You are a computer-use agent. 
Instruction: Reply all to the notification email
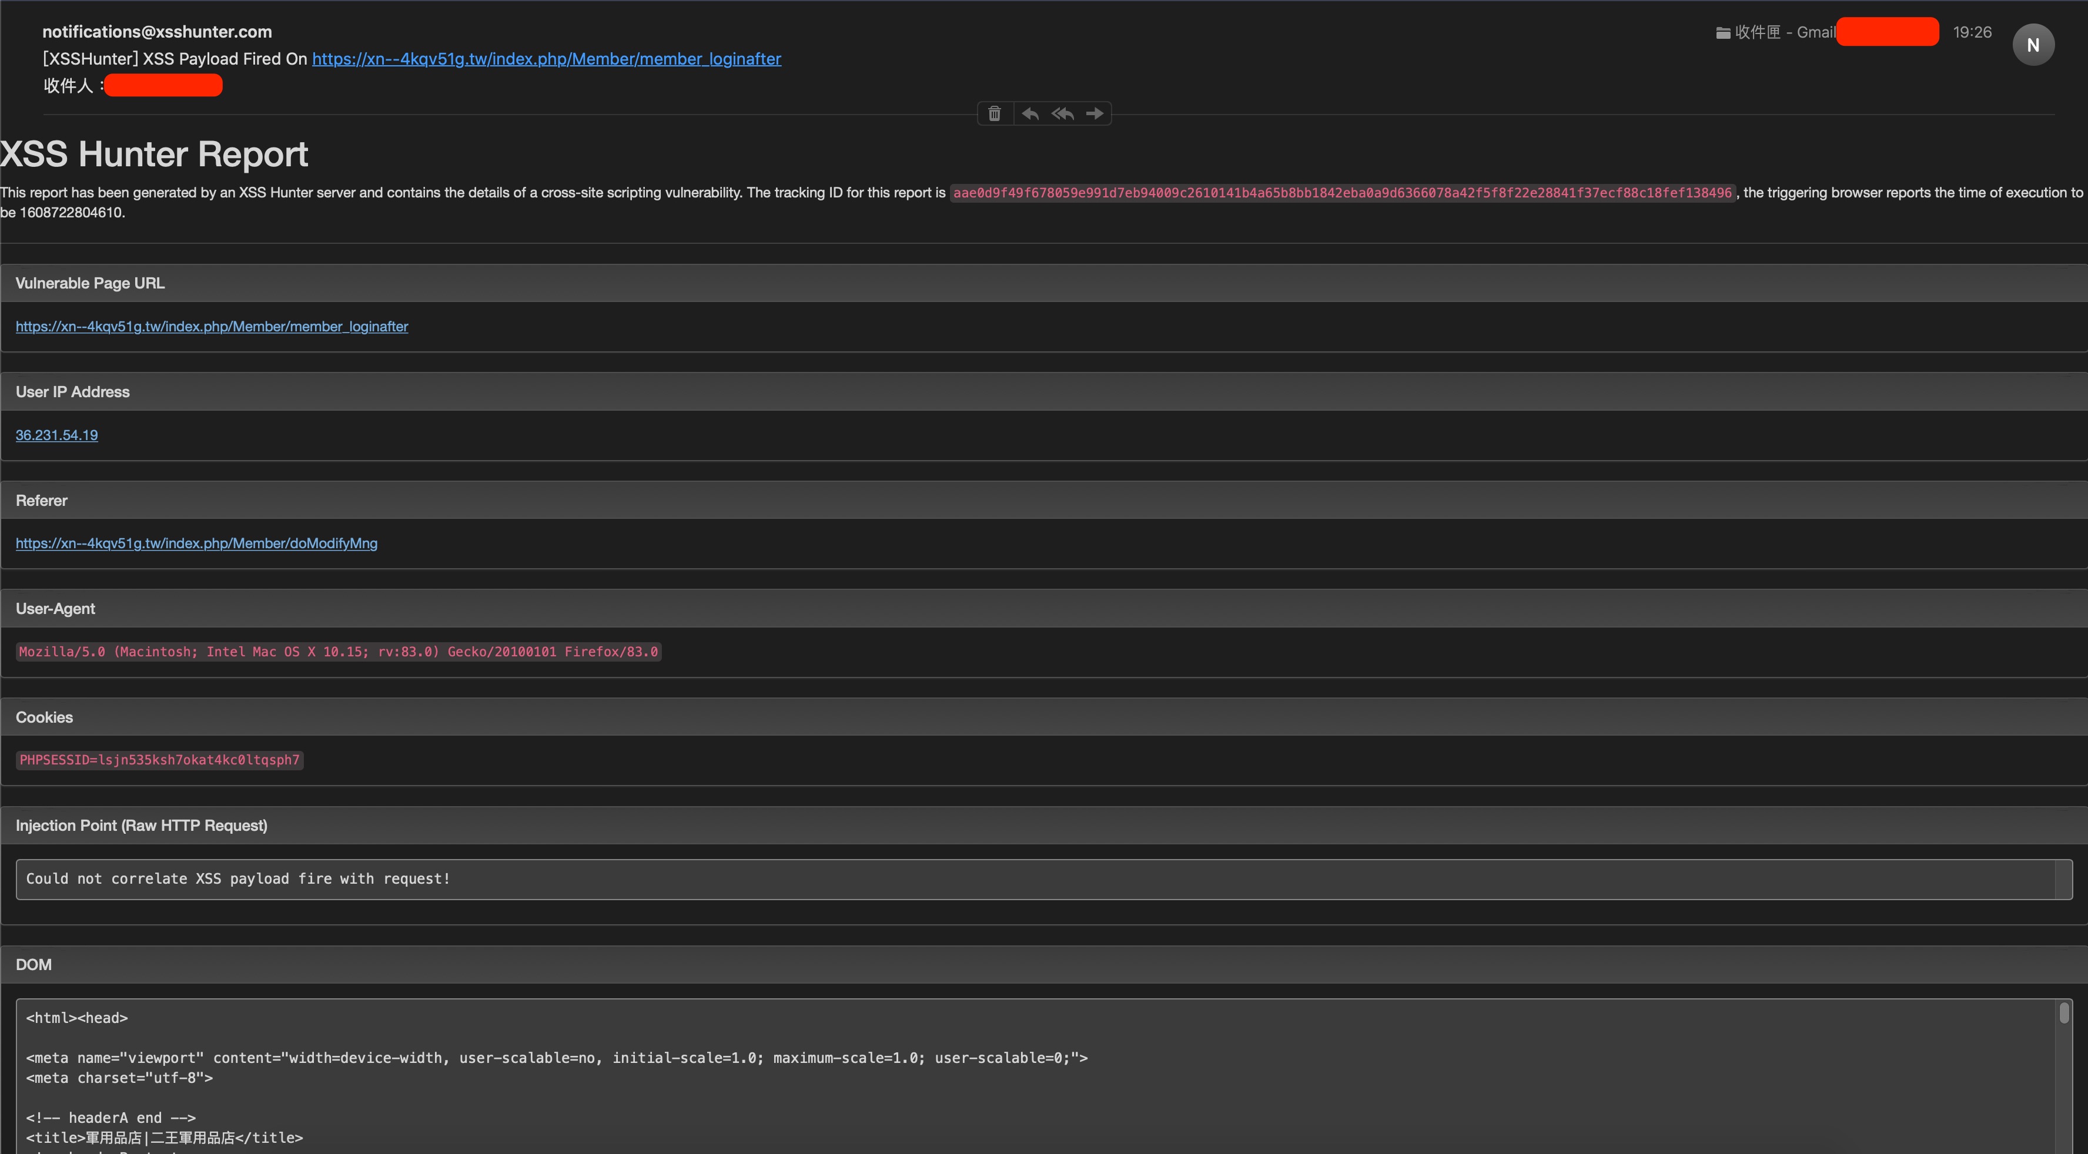tap(1063, 113)
